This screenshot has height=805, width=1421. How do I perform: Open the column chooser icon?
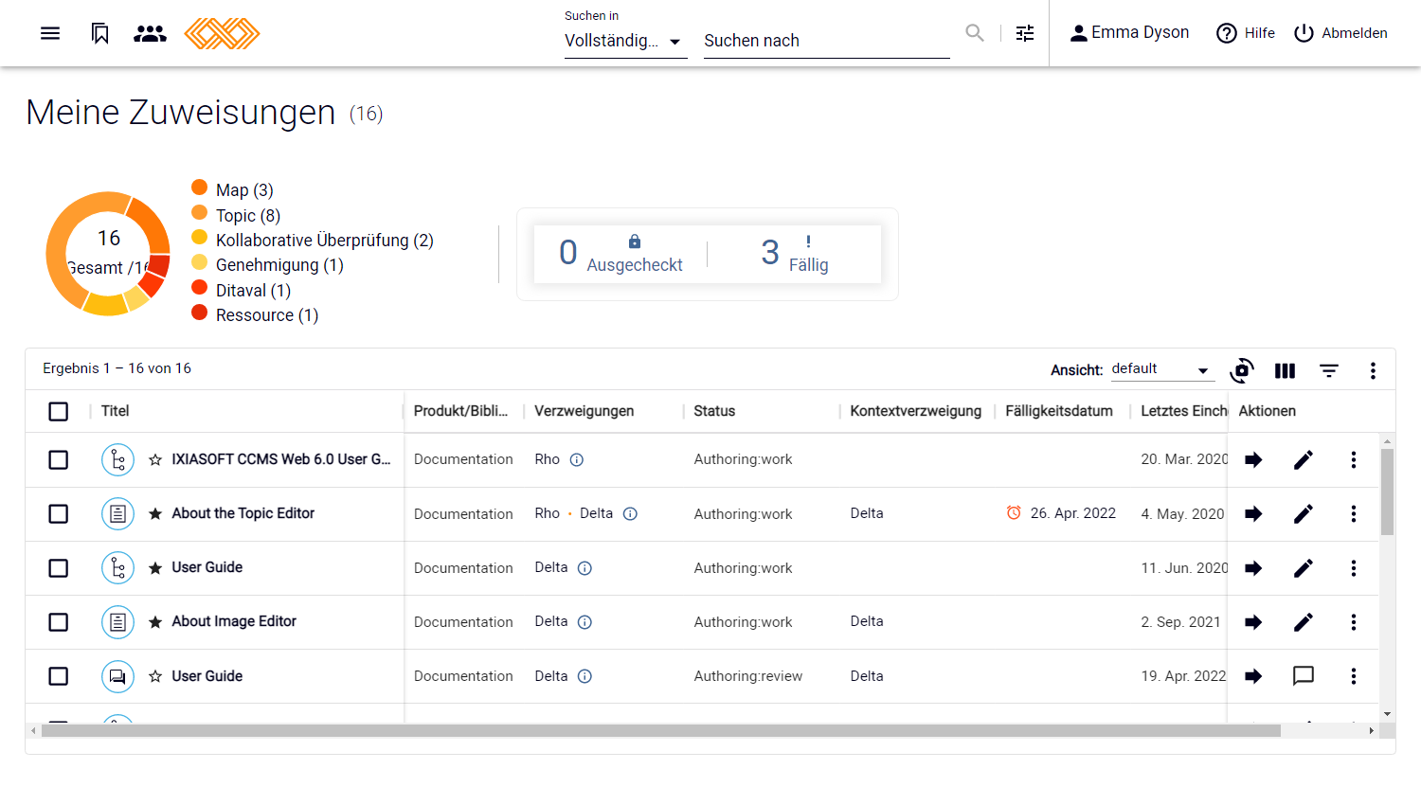pos(1285,370)
